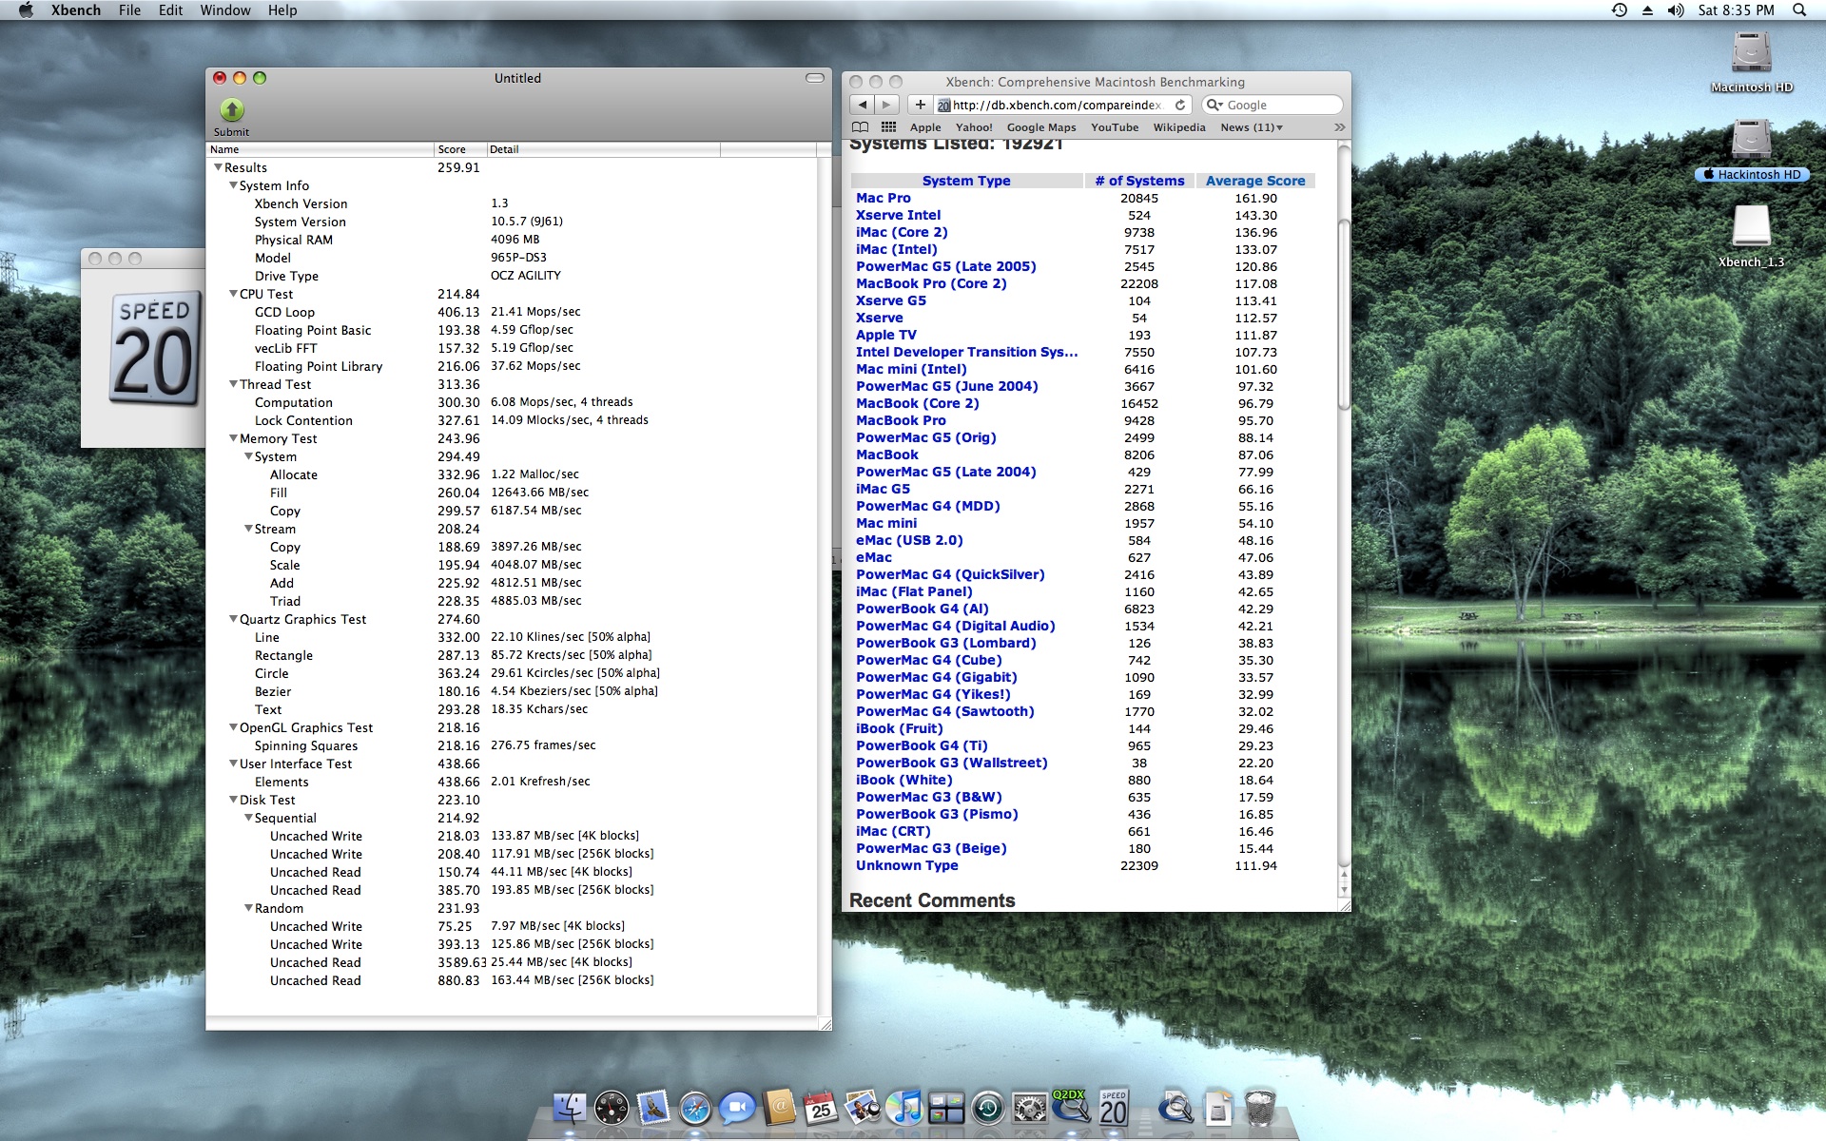The image size is (1826, 1141).
Task: Click the Spotlight icon in the menu bar
Action: click(x=1800, y=10)
